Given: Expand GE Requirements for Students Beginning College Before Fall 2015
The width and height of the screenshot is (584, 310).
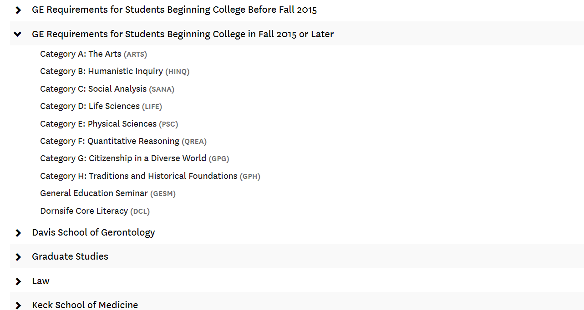Looking at the screenshot, I should [x=173, y=10].
